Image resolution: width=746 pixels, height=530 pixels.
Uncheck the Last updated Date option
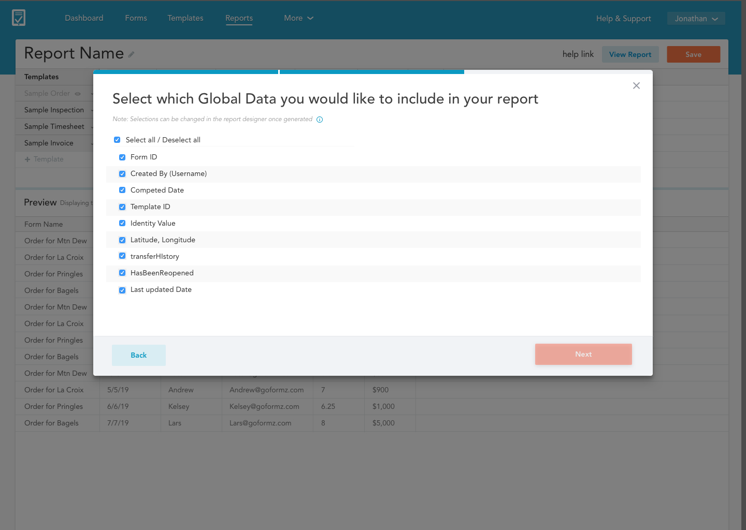tap(122, 290)
